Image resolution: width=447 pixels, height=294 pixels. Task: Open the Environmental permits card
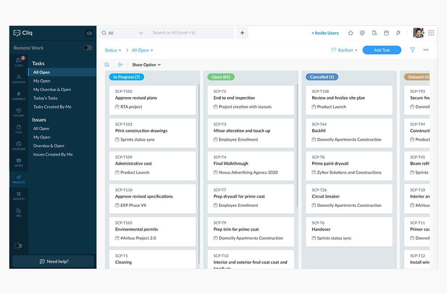coord(152,231)
